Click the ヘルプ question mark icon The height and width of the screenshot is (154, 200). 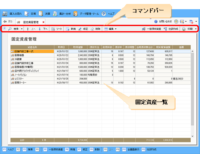pos(104,14)
